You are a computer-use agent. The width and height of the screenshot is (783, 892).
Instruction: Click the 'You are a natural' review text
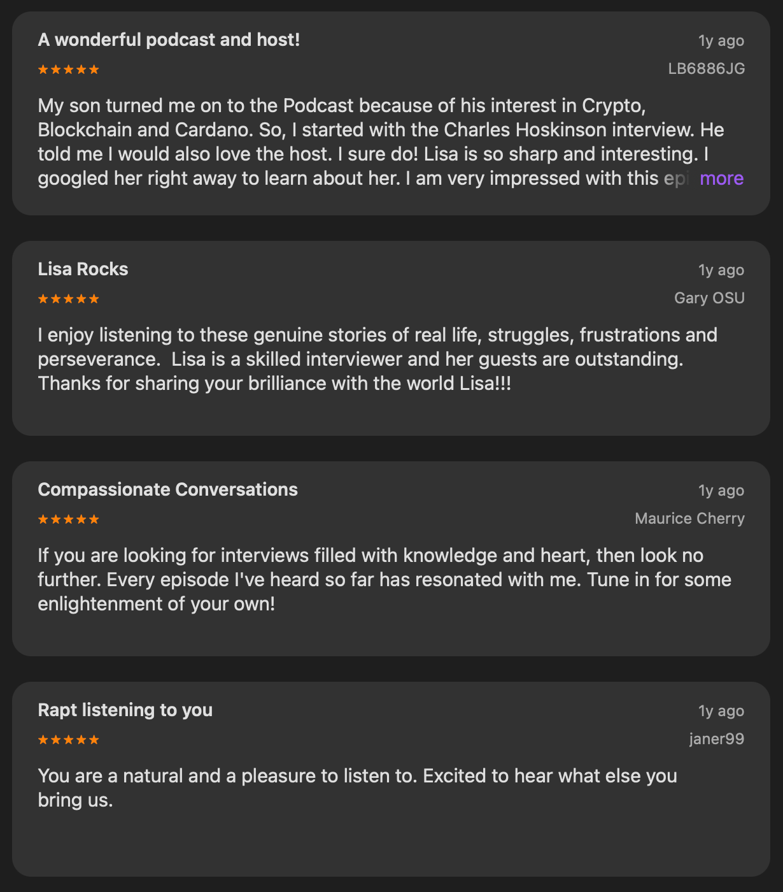[x=356, y=788]
